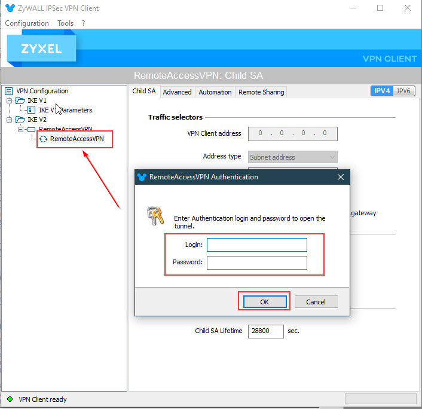
Task: Open the Tools menu
Action: coord(65,23)
